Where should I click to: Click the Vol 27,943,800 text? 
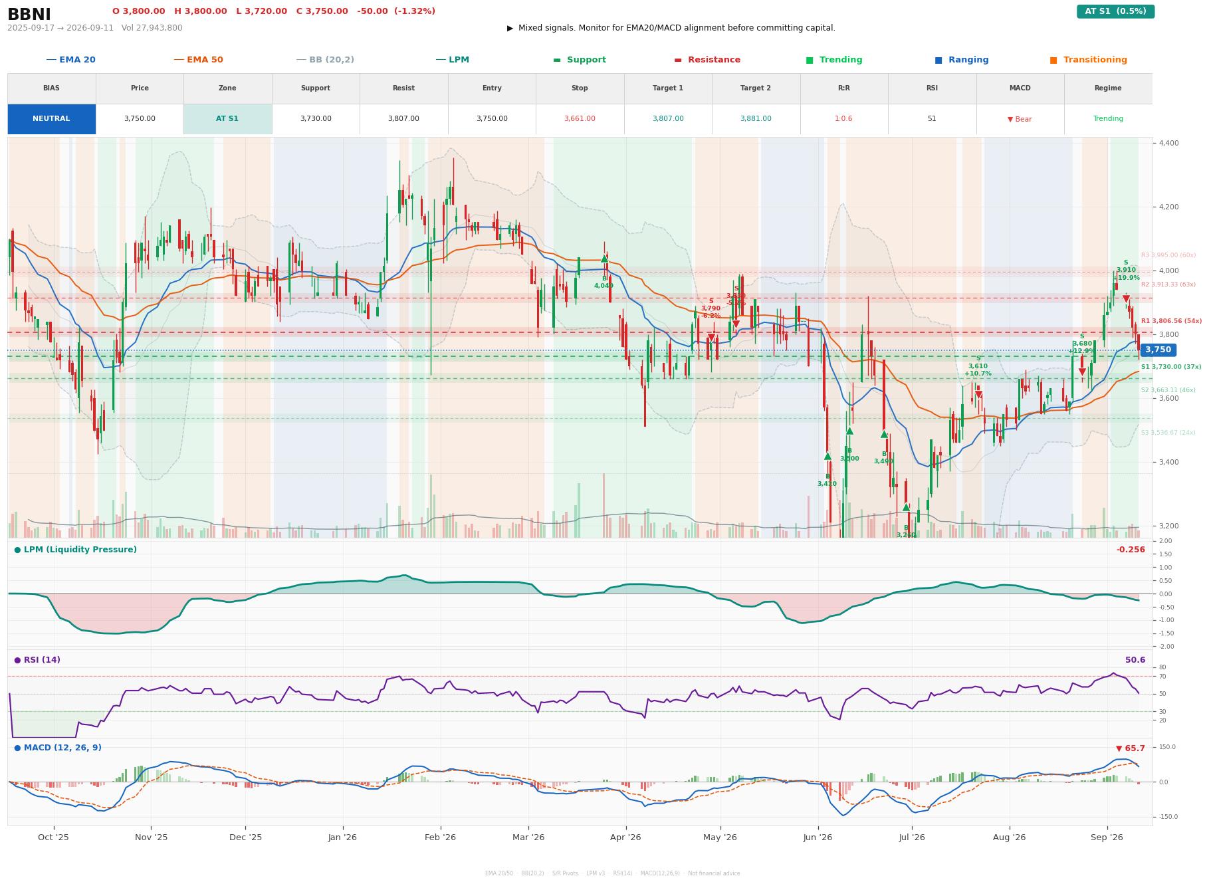152,28
